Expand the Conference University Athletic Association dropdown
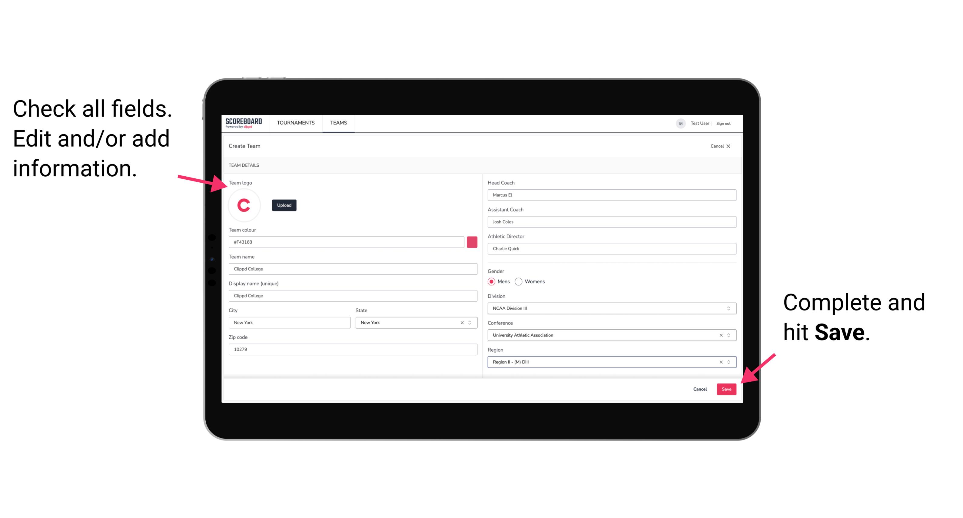 [729, 335]
